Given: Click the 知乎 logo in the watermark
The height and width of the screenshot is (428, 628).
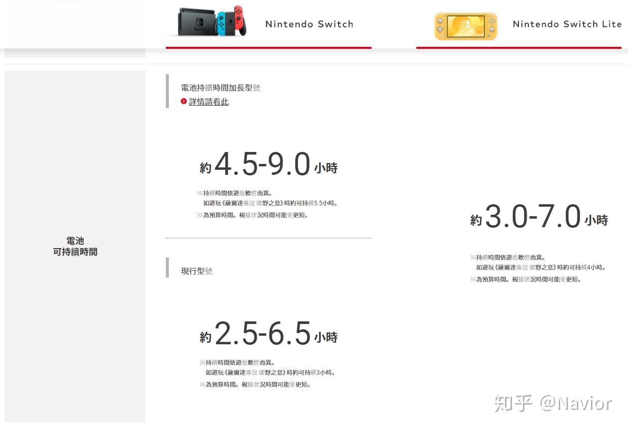Looking at the screenshot, I should tap(513, 403).
